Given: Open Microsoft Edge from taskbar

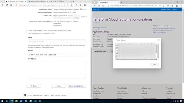Looking at the screenshot, I should tap(12, 101).
